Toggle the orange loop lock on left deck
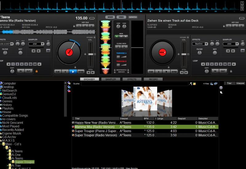Image resolution: width=246 pixels, height=169 pixels. pos(37,71)
